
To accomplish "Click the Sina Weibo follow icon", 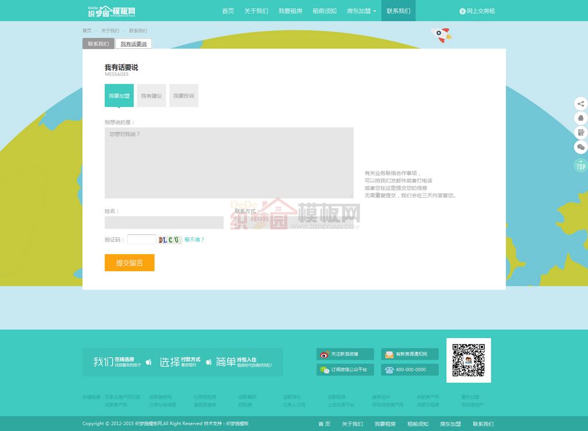I will pos(325,355).
